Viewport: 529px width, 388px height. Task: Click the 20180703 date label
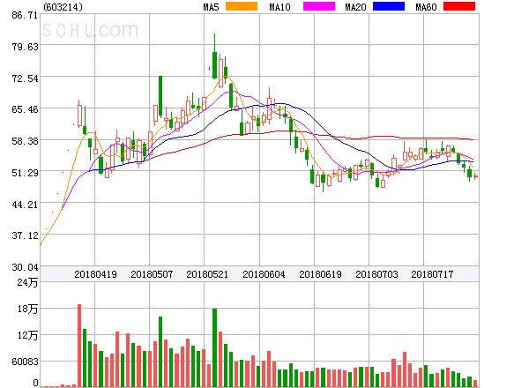click(x=376, y=274)
